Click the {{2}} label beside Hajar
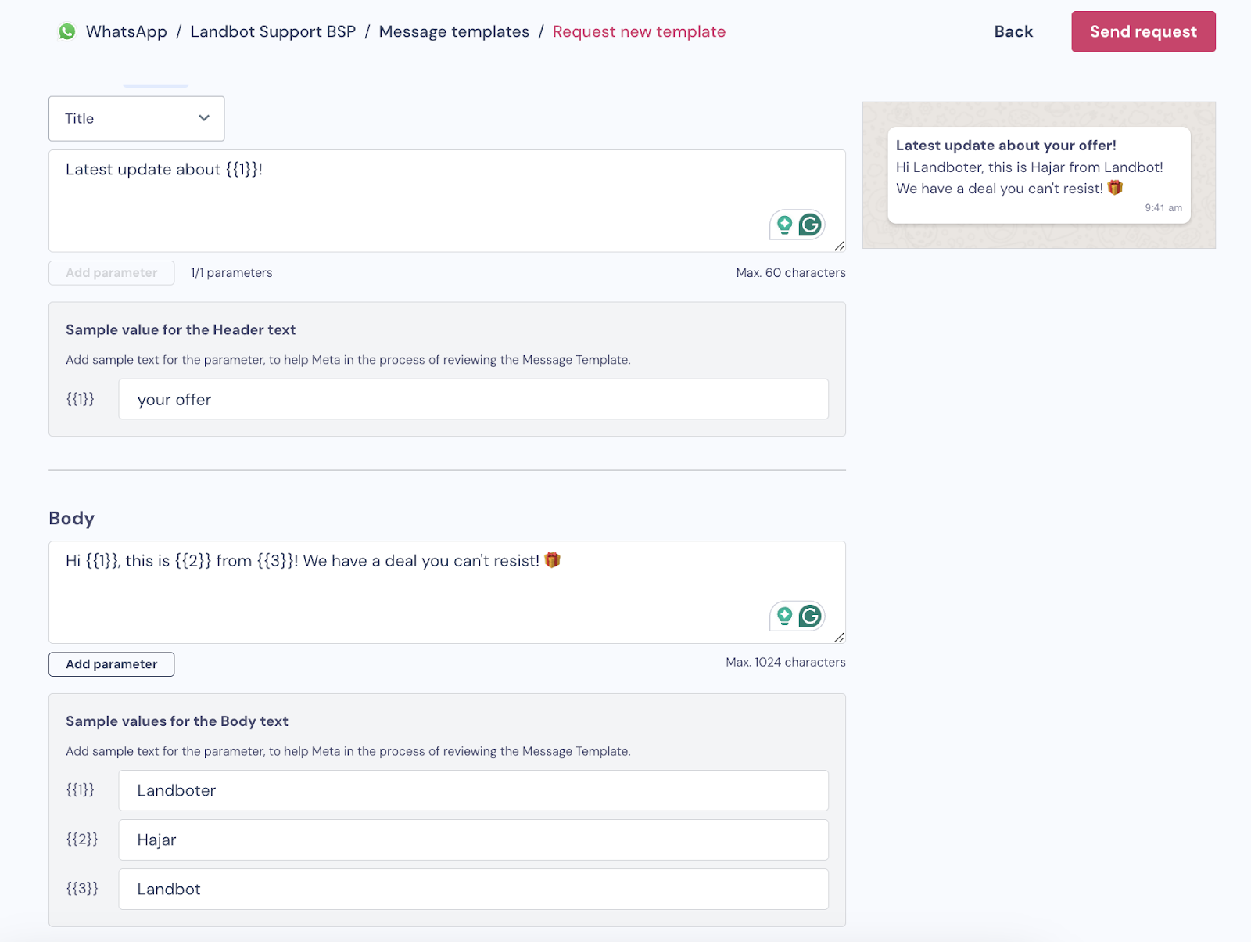Viewport: 1251px width, 942px height. click(82, 840)
